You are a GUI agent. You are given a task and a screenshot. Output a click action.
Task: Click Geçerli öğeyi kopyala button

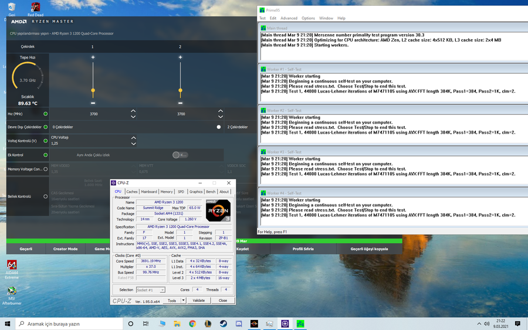coord(369,249)
